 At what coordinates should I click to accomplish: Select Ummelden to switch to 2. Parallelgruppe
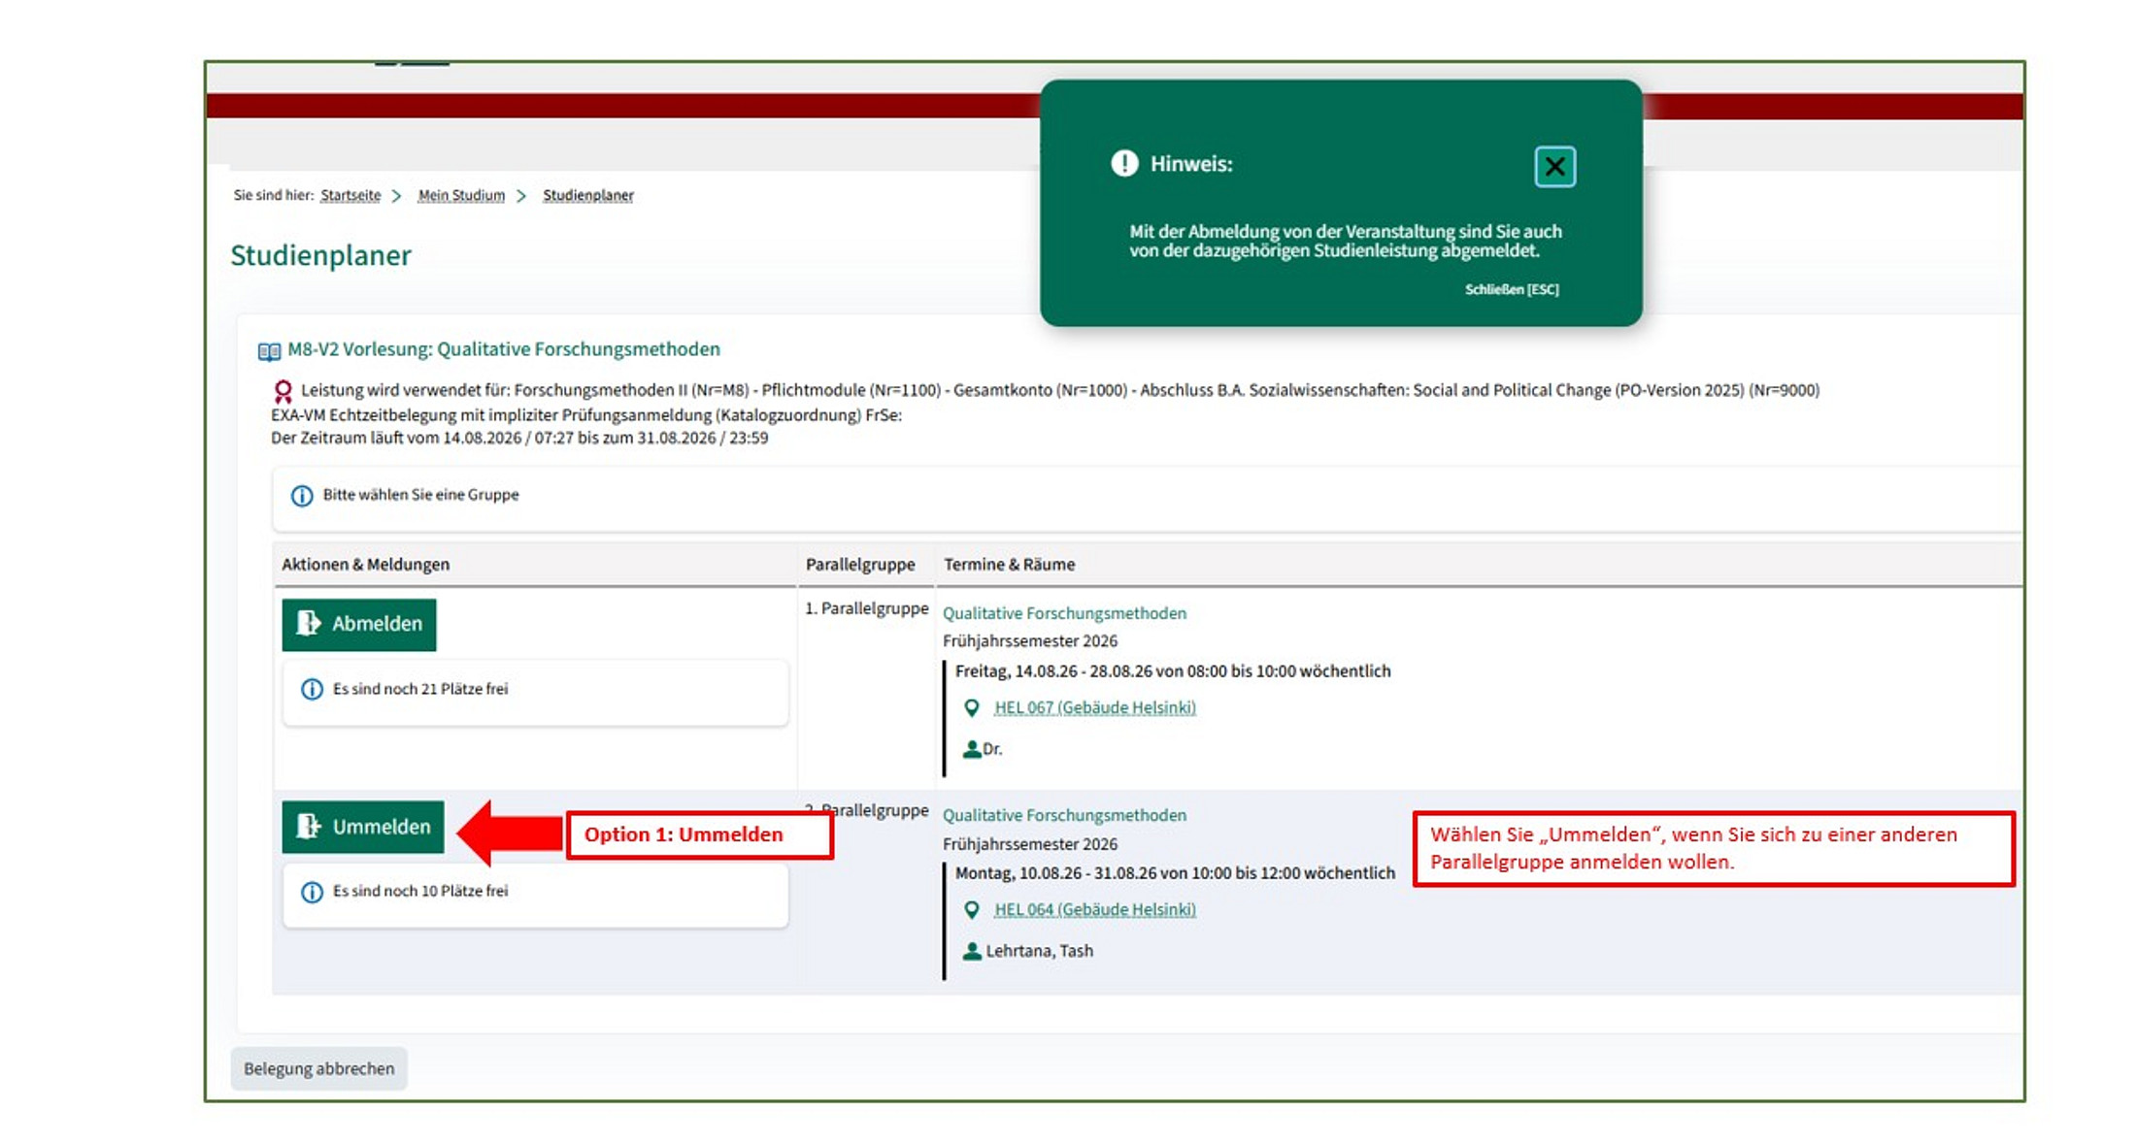pyautogui.click(x=363, y=827)
